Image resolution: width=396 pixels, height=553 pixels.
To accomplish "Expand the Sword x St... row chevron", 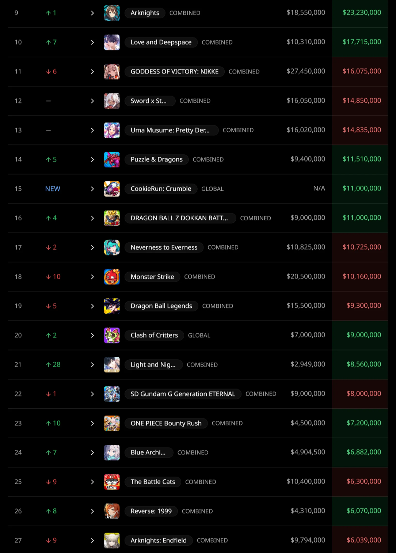I will [x=92, y=101].
